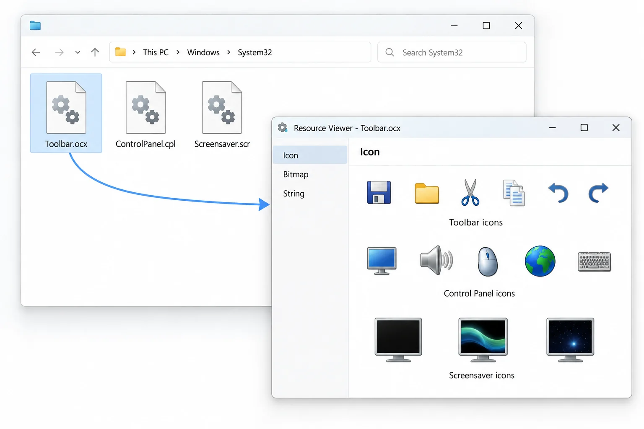Select the copy documents icon
This screenshot has width=644, height=429.
click(x=514, y=193)
